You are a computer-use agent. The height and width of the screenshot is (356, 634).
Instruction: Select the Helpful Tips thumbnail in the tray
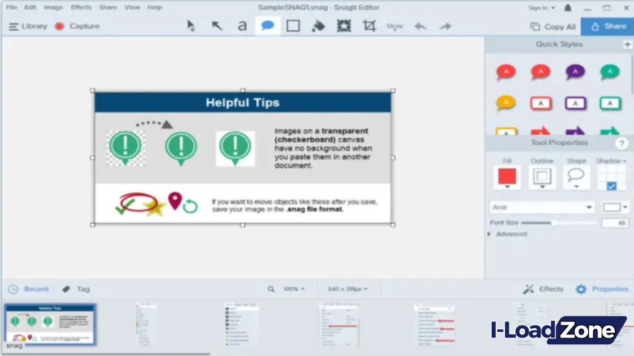49,324
